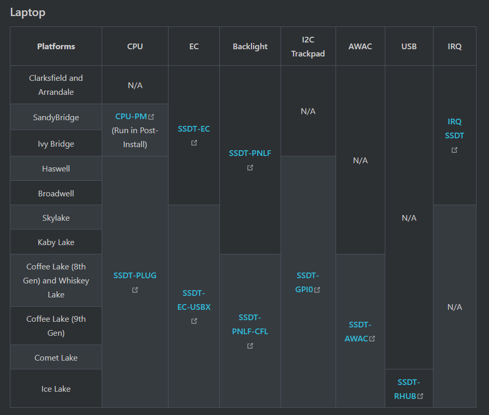This screenshot has height=415, width=489.
Task: Follow the SSDT-GPI0 trackpad link
Action: (308, 282)
